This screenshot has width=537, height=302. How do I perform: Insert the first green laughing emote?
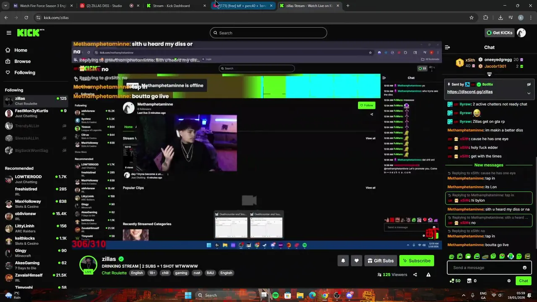click(x=451, y=256)
